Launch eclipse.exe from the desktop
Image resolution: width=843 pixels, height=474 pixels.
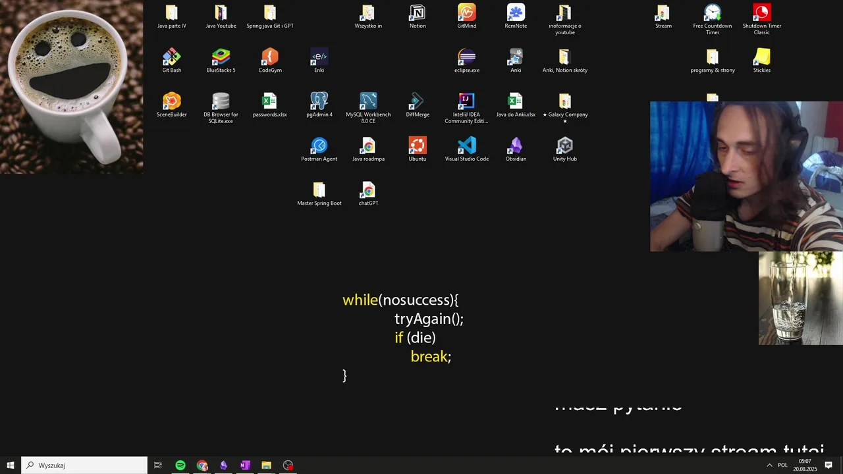tap(467, 61)
